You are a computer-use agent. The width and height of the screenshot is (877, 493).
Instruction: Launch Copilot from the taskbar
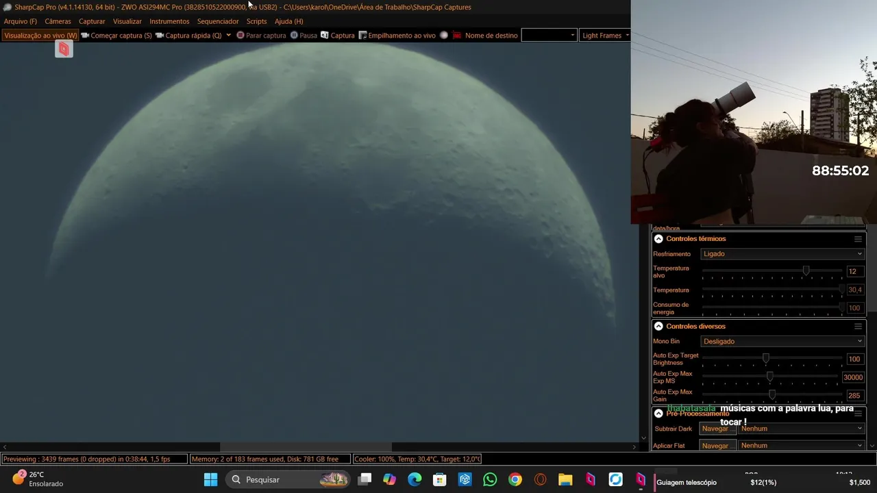pos(389,479)
